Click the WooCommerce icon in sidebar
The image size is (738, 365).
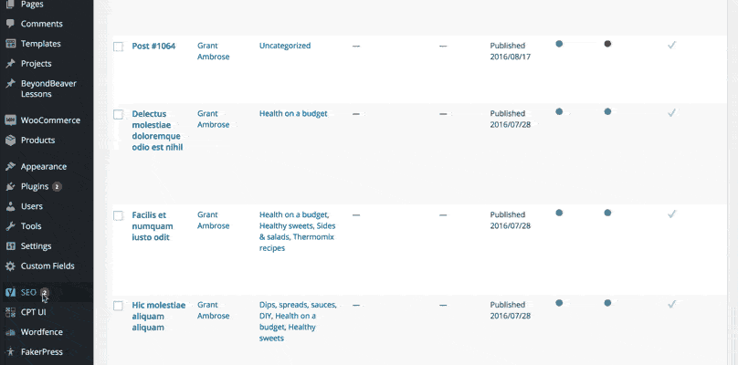tap(10, 120)
